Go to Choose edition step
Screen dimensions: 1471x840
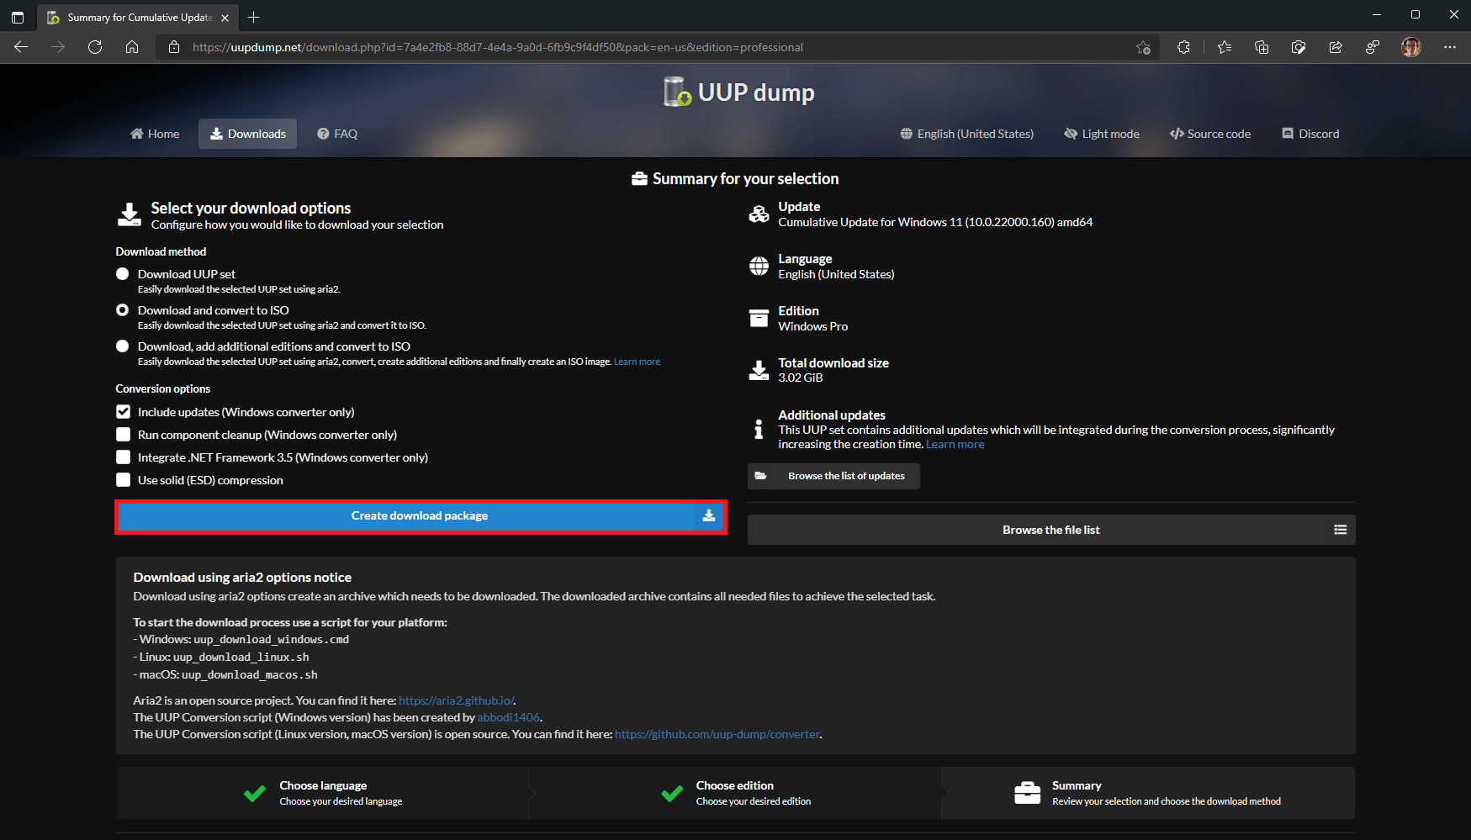pyautogui.click(x=736, y=793)
